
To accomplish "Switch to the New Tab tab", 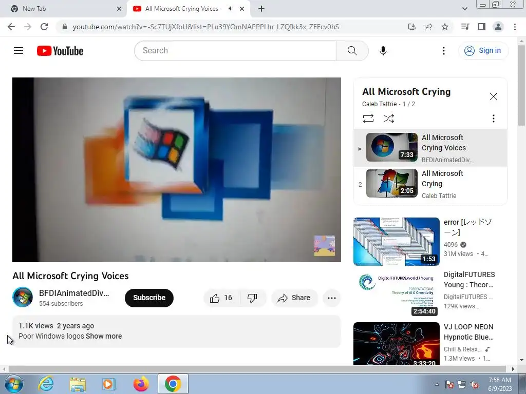I will [x=64, y=9].
